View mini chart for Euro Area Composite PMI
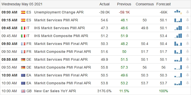Image resolution: width=191 pixels, height=95 pixels. (178, 83)
